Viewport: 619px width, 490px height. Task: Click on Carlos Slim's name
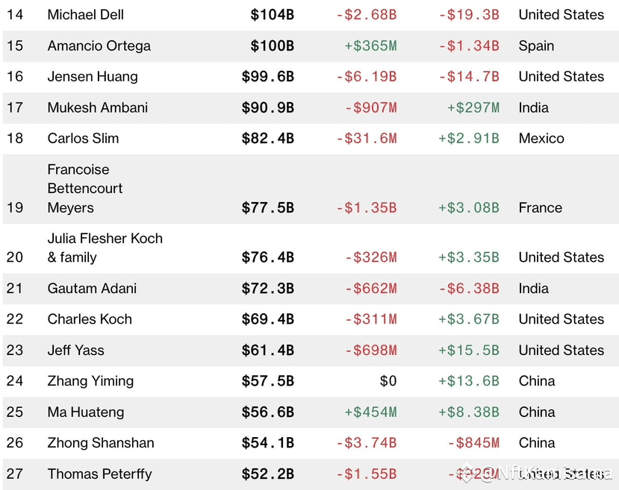tap(84, 139)
